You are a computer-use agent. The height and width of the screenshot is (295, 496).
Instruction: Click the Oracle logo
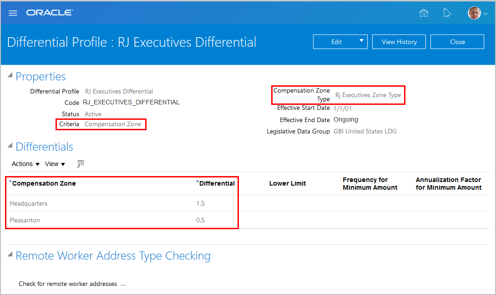pyautogui.click(x=50, y=13)
